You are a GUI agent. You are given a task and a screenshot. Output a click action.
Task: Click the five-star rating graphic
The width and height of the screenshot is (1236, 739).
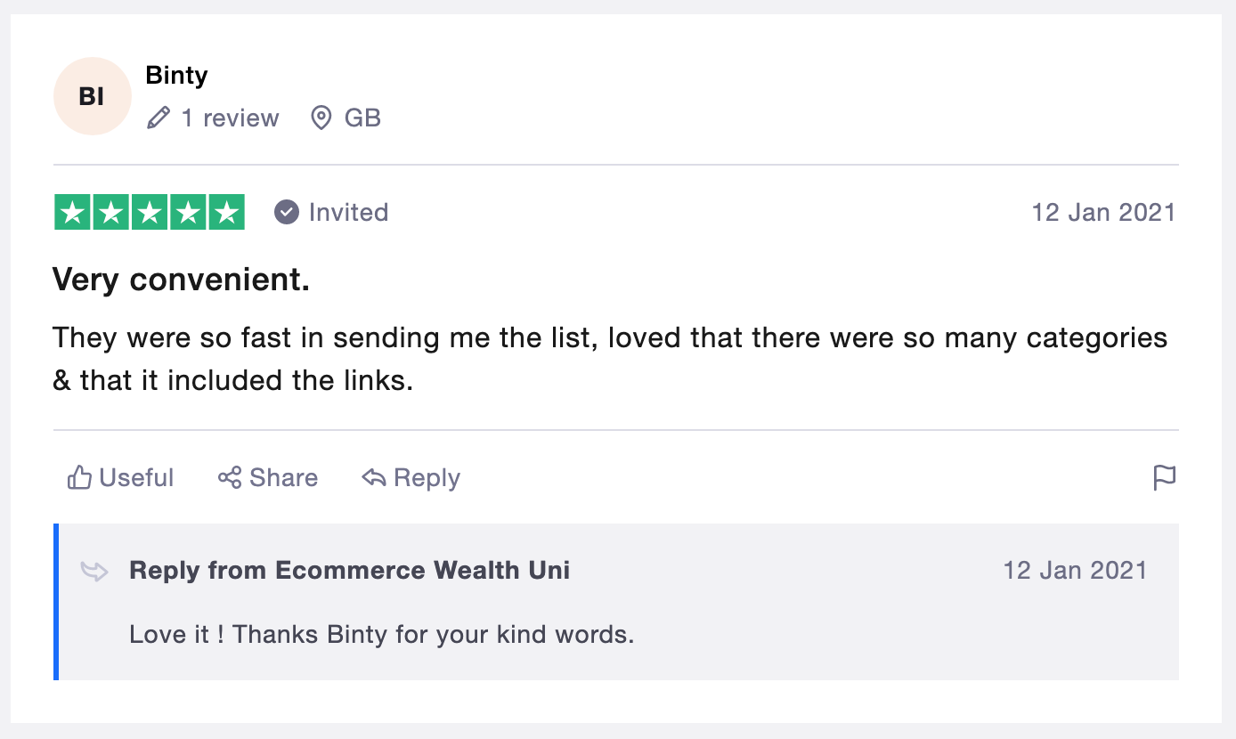(150, 212)
